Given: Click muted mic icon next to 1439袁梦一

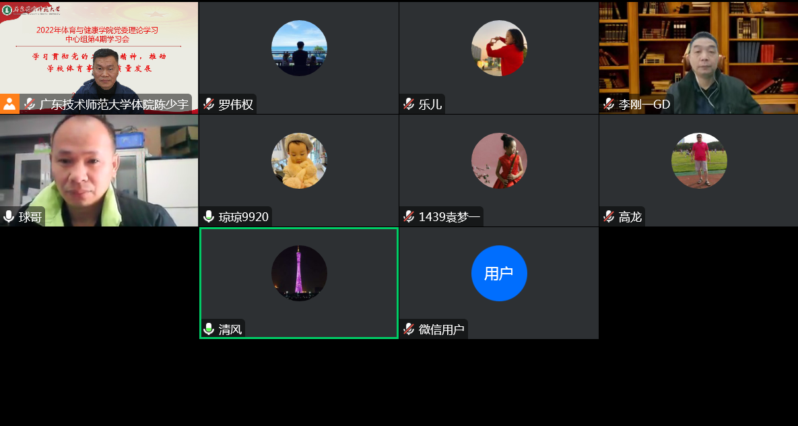Looking at the screenshot, I should point(409,217).
